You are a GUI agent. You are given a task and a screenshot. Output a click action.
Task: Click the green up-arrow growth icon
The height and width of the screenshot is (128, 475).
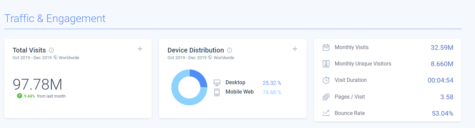[20, 96]
